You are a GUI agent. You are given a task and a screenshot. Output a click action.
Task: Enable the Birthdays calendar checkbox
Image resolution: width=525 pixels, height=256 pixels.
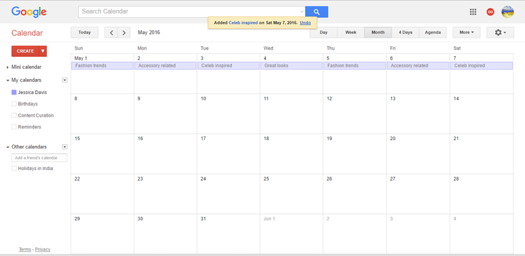click(x=14, y=104)
